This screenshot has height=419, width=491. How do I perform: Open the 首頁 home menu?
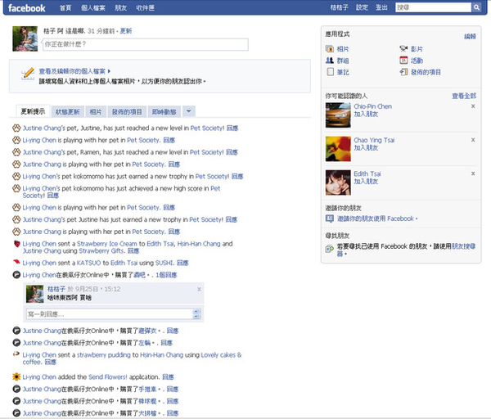pos(65,8)
